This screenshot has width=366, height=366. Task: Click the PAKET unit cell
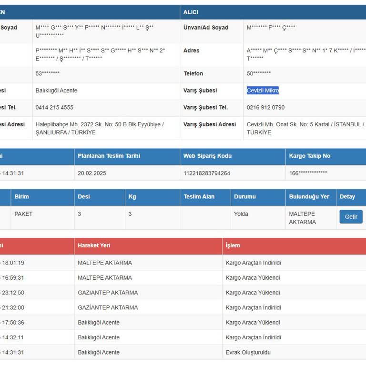pyautogui.click(x=24, y=214)
